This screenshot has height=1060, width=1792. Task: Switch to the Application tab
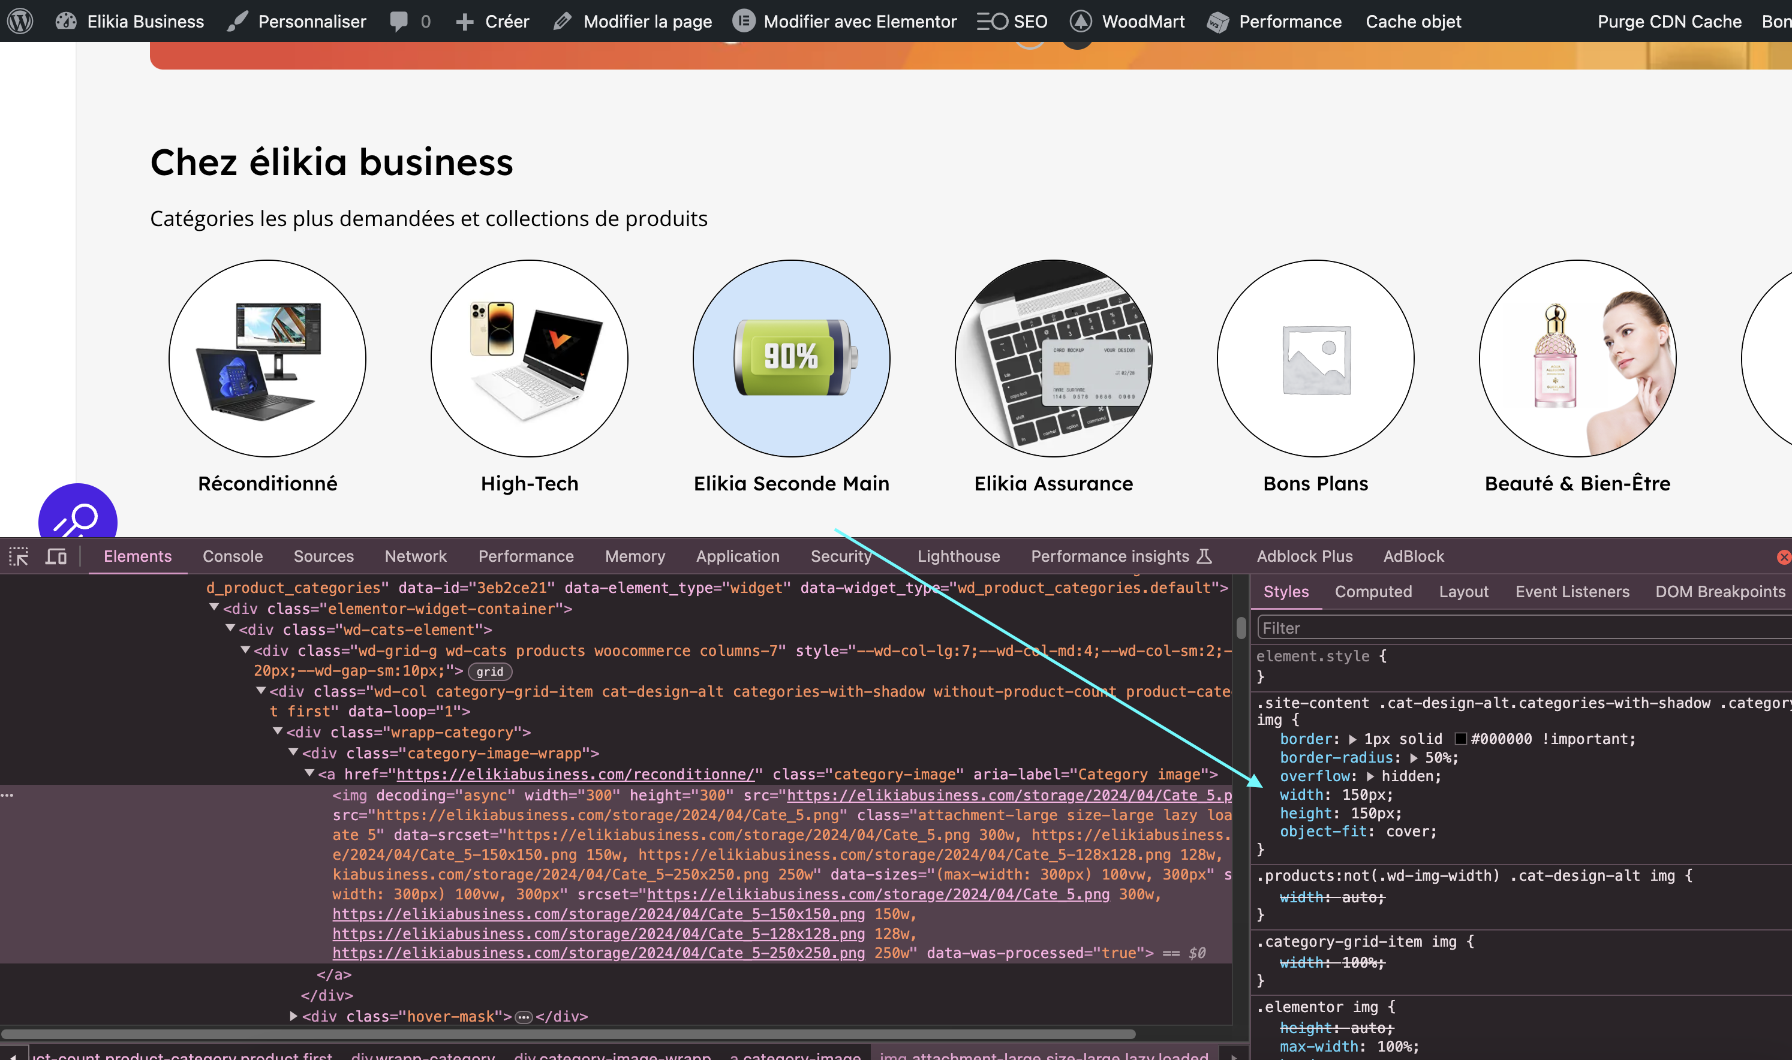(738, 556)
